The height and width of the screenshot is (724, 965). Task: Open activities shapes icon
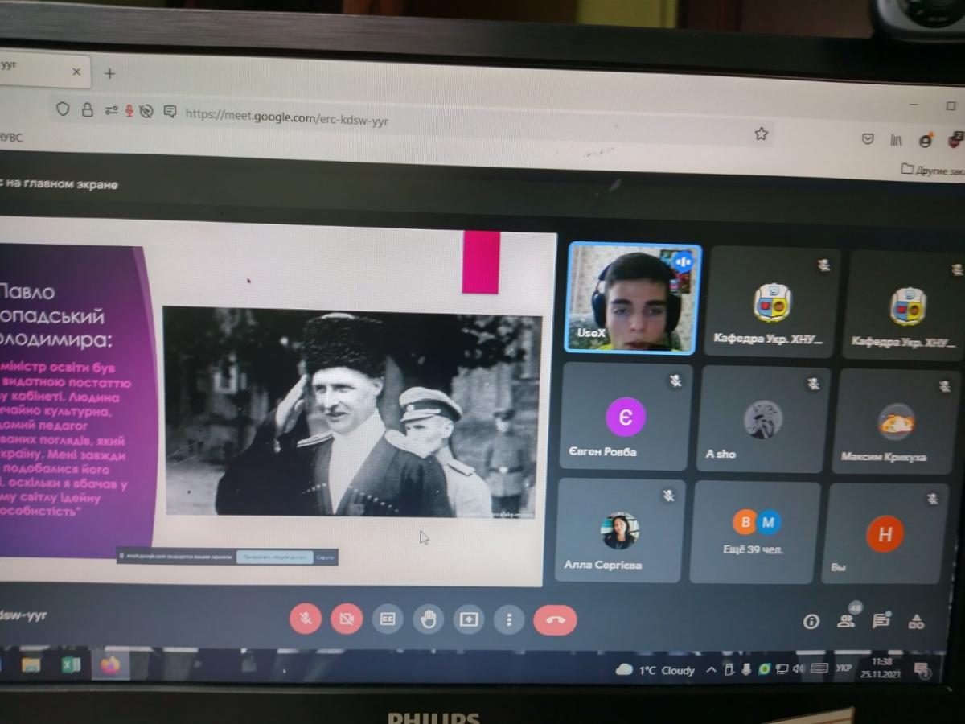[x=916, y=621]
